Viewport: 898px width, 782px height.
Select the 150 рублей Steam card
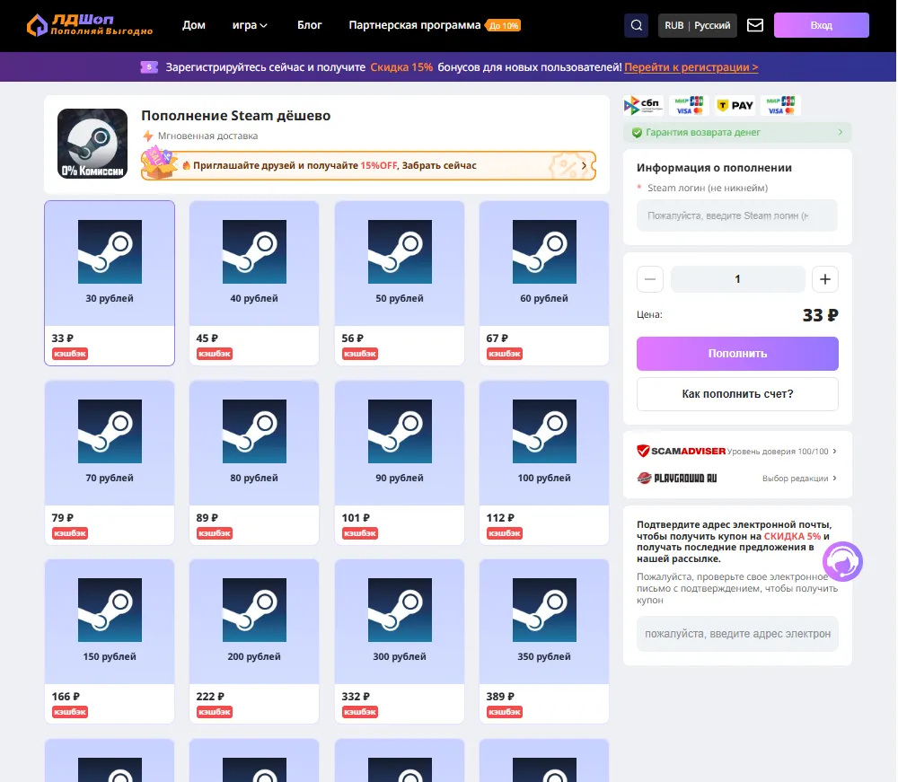point(110,641)
